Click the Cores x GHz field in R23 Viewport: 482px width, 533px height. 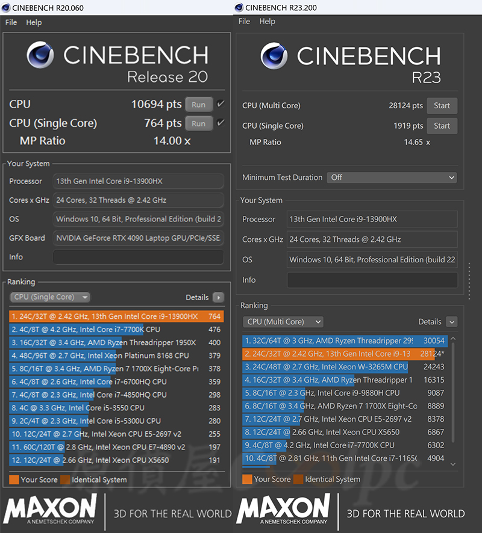[372, 239]
